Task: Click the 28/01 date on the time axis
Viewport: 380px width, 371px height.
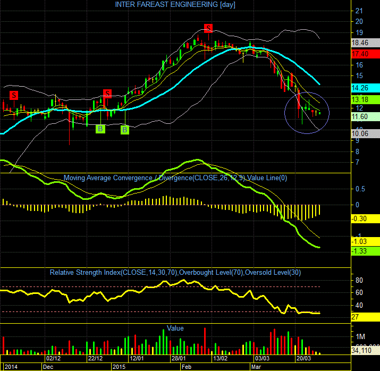Action: (x=179, y=358)
